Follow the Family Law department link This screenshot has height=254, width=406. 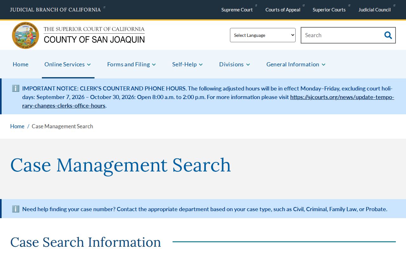click(x=343, y=209)
